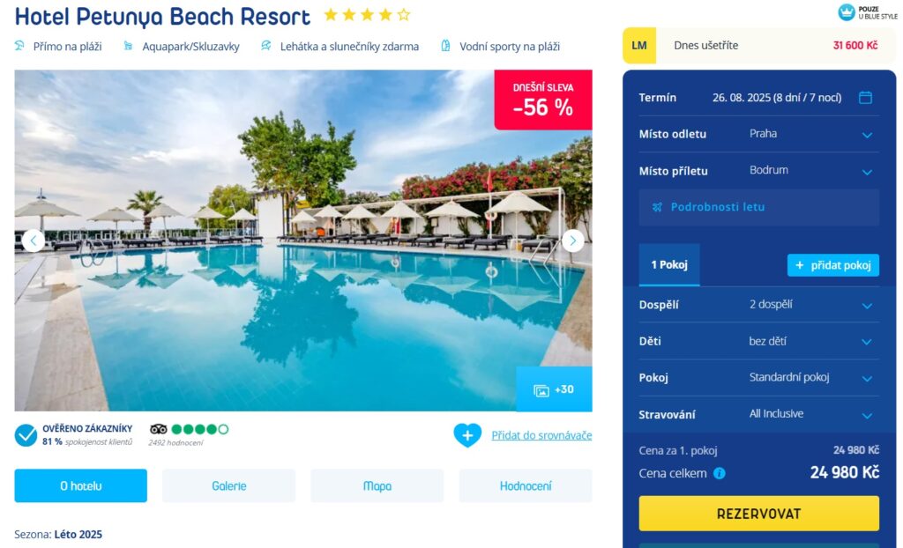Click the heart plus compare icon

coord(467,435)
